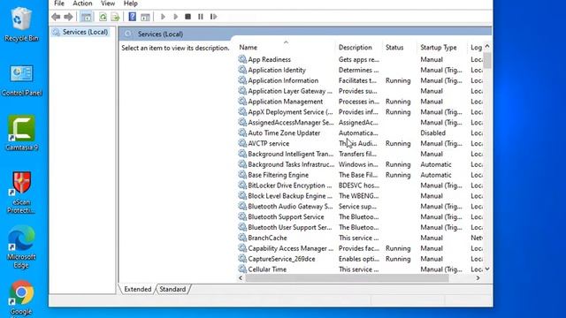Click gear icon beside Base Filtering Engine
The height and width of the screenshot is (318, 566).
click(x=242, y=175)
